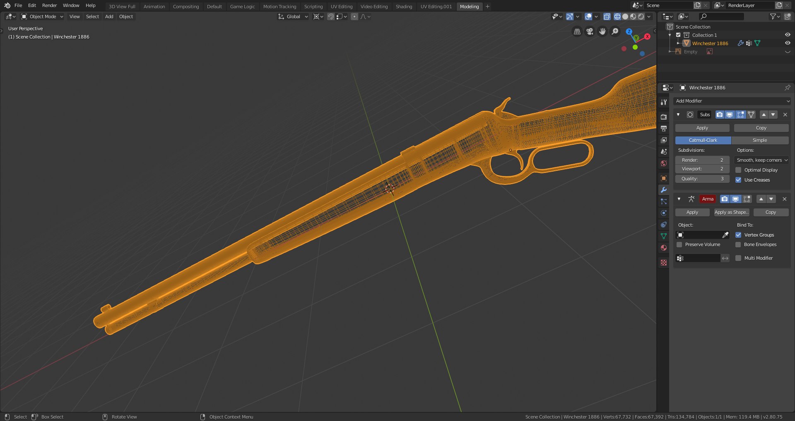Activate the pan view hand icon
795x421 pixels.
point(602,31)
